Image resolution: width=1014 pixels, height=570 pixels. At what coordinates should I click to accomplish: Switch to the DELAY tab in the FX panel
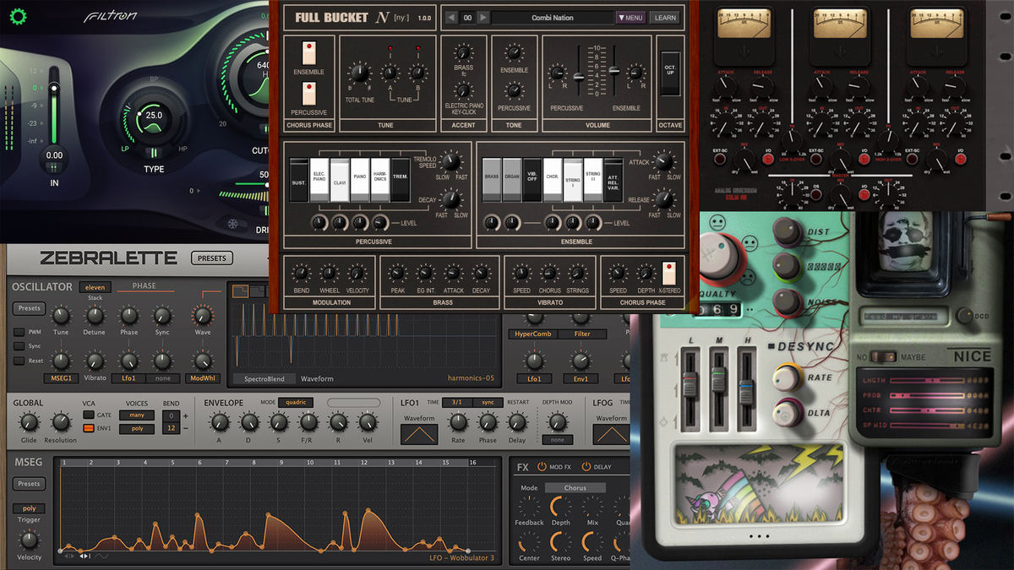602,467
